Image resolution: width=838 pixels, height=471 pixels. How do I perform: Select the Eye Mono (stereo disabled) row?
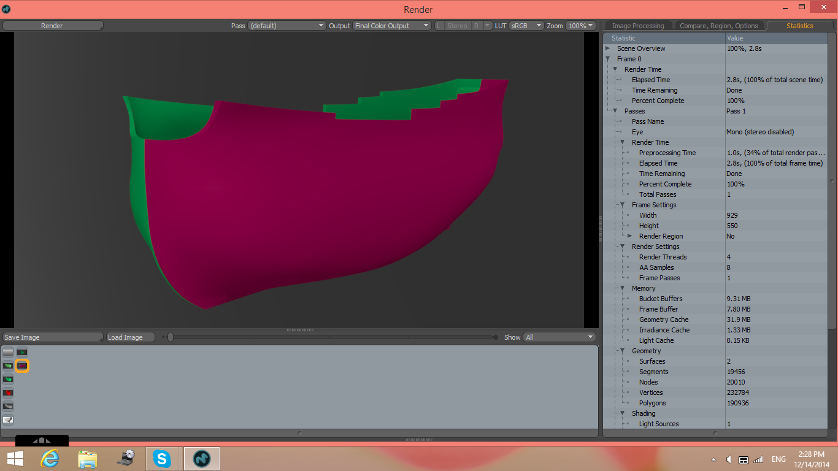(x=715, y=132)
